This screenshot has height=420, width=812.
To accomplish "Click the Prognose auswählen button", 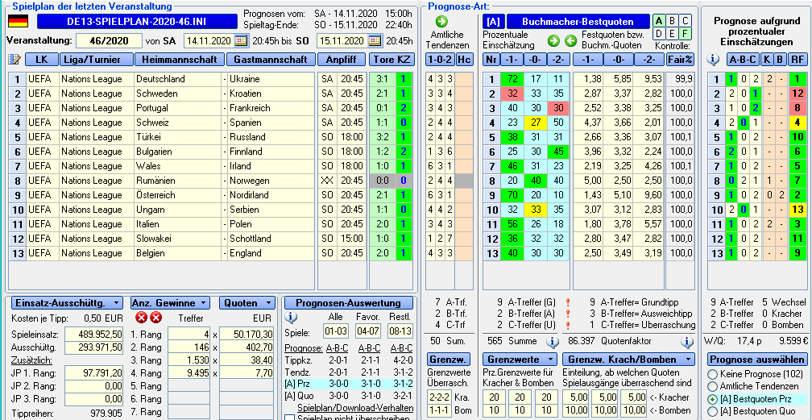I will point(757,360).
